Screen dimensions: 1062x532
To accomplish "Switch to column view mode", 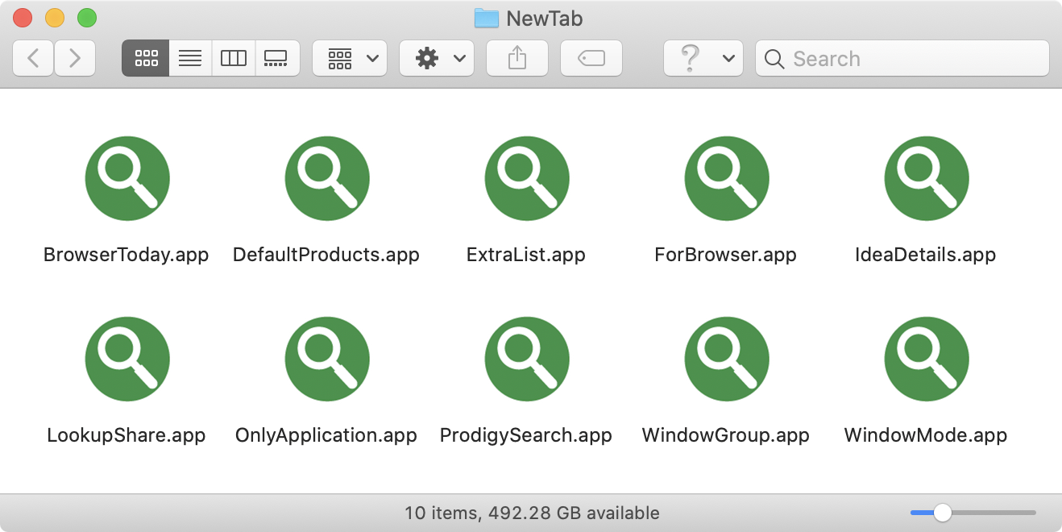I will [234, 58].
